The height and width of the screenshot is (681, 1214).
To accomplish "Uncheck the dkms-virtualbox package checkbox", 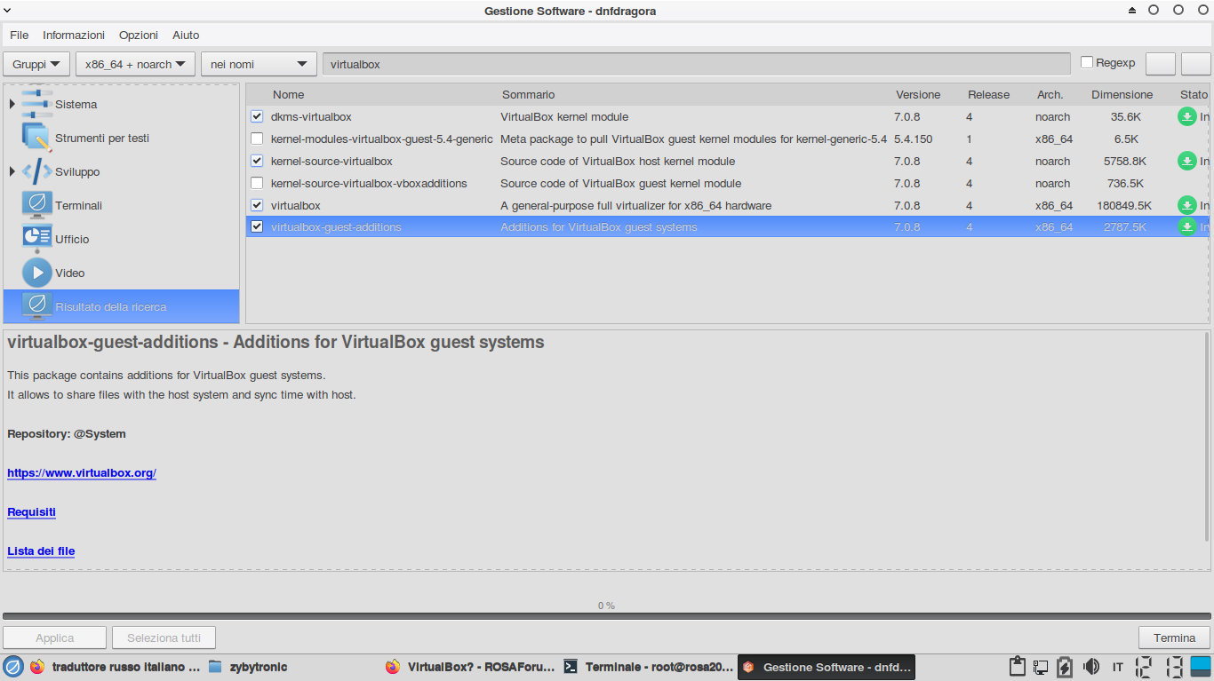I will pos(257,116).
